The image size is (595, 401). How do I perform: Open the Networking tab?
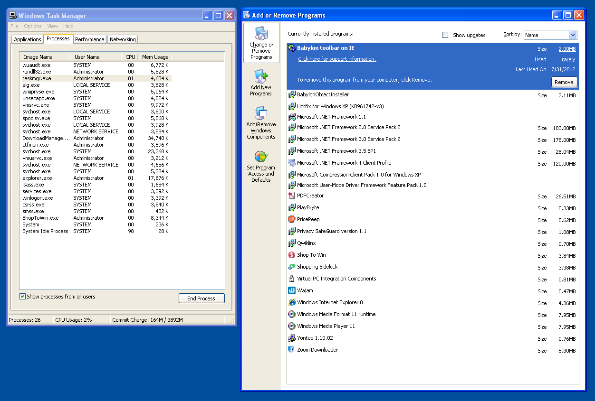pyautogui.click(x=123, y=39)
